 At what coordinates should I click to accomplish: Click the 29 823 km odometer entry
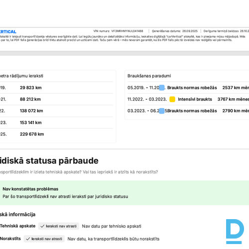click(x=31, y=88)
